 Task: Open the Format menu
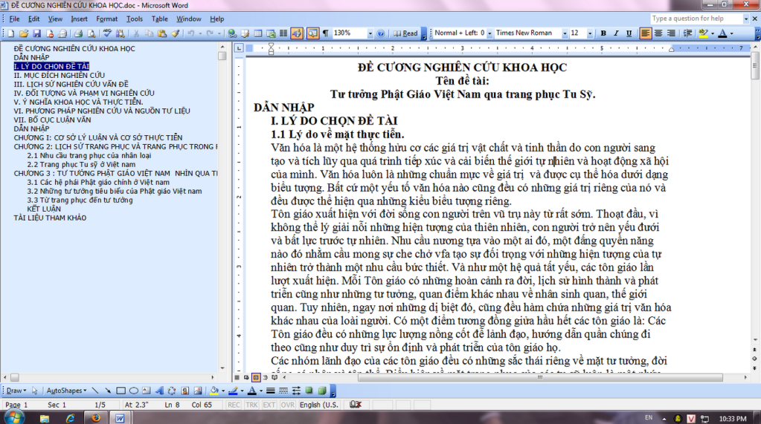[106, 19]
